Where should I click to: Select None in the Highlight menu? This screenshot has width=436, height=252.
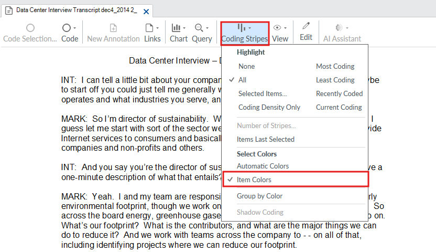[246, 66]
